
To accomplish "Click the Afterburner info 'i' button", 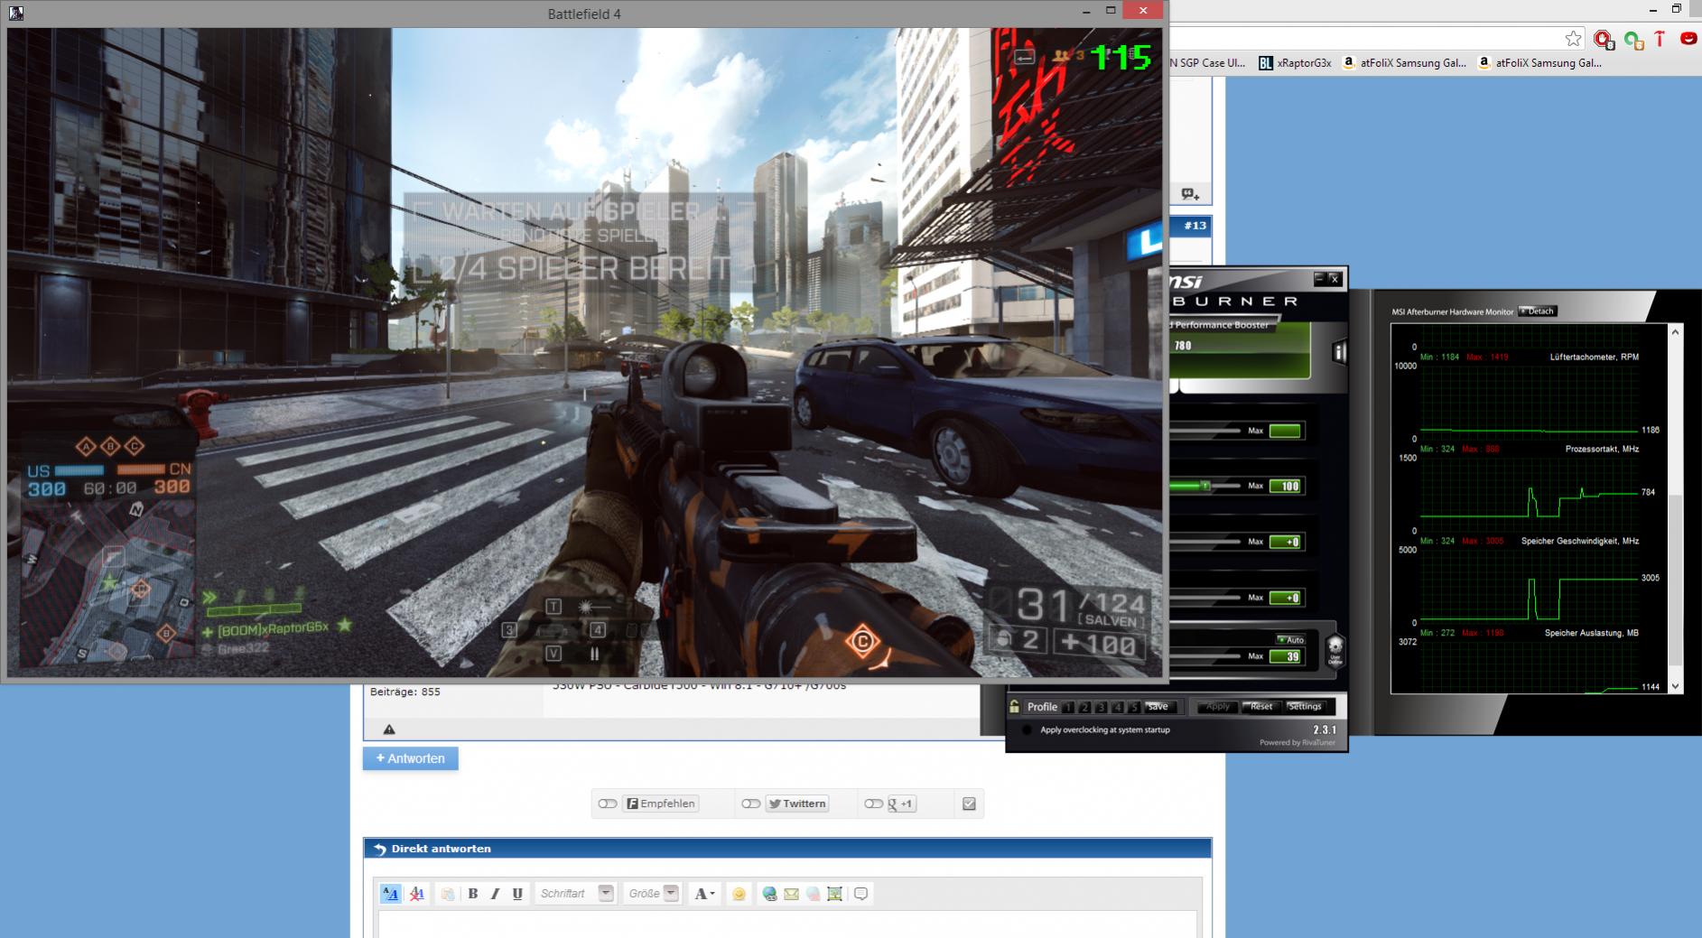I will pos(1339,350).
